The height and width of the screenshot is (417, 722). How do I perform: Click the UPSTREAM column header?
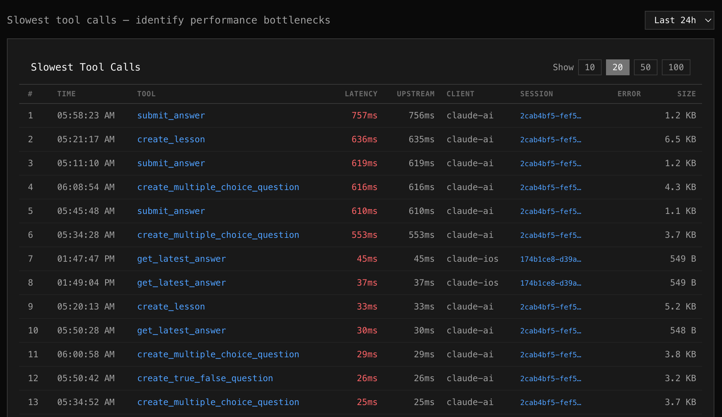coord(415,94)
